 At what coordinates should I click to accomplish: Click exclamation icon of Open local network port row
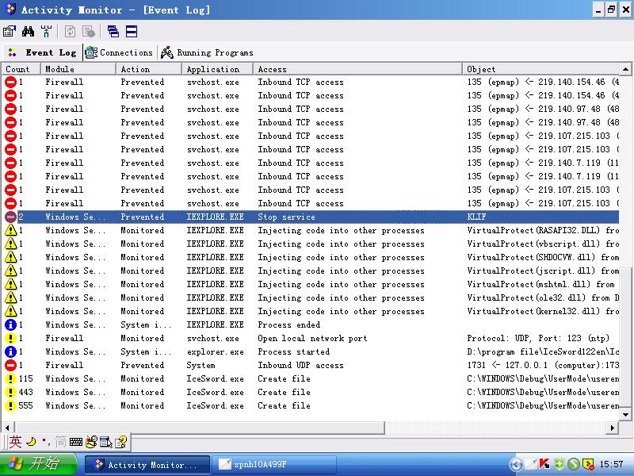[10, 338]
